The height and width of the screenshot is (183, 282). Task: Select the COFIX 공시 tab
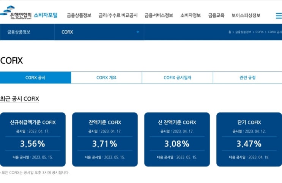[35, 77]
